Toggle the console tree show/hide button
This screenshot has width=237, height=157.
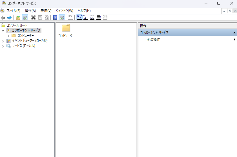point(25,18)
